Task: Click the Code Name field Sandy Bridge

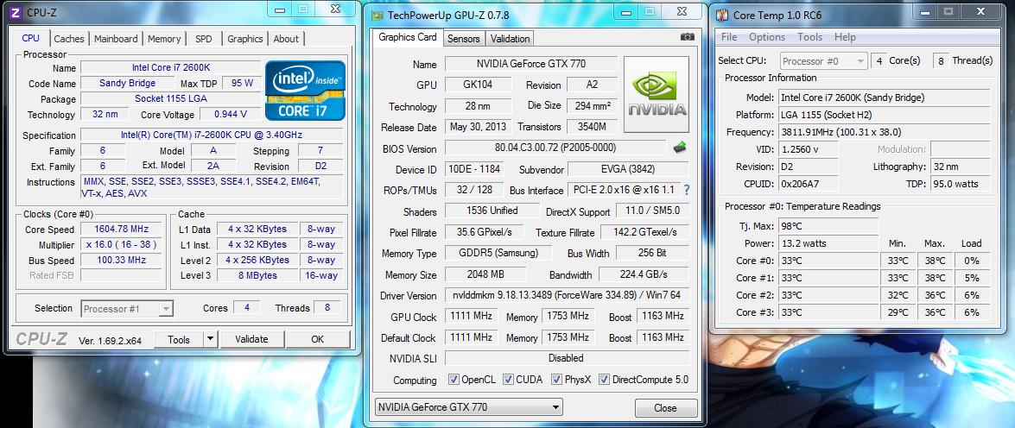Action: click(x=128, y=84)
